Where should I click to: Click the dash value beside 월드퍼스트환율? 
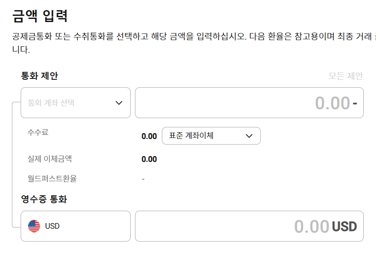pos(143,179)
